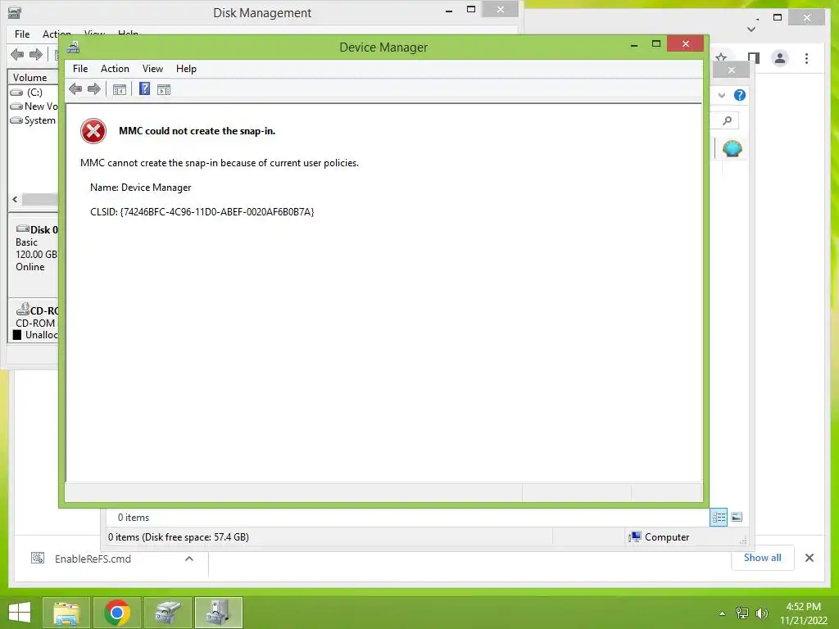Click the Chrome tab search chevron

(751, 29)
